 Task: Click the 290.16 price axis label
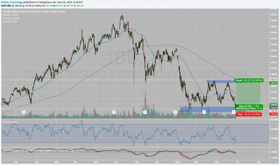tap(274, 80)
